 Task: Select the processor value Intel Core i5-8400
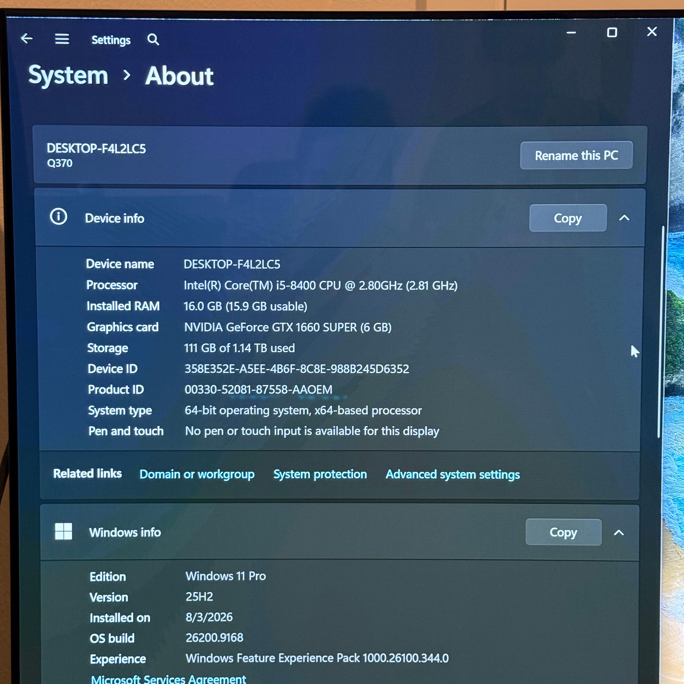321,285
